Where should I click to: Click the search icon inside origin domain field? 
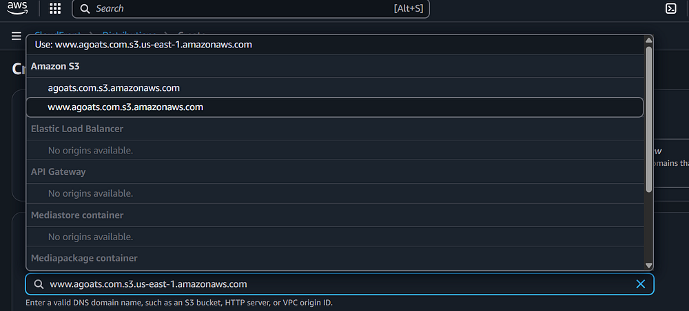pos(38,284)
